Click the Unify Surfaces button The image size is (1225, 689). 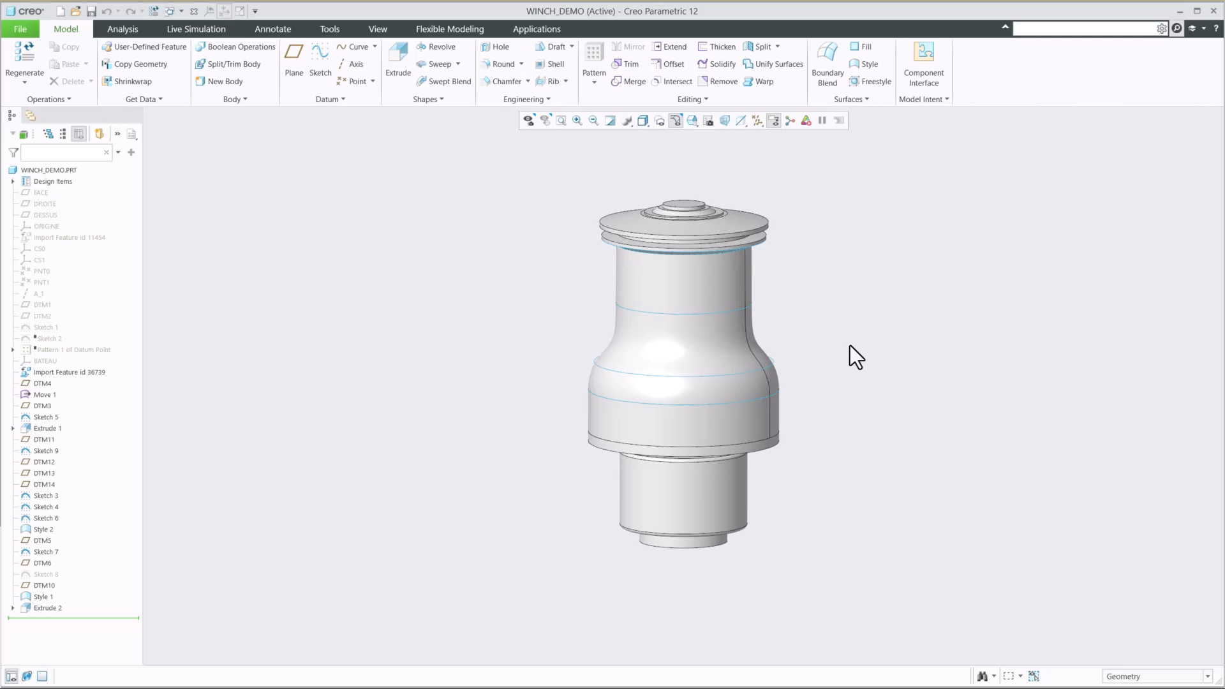[773, 64]
